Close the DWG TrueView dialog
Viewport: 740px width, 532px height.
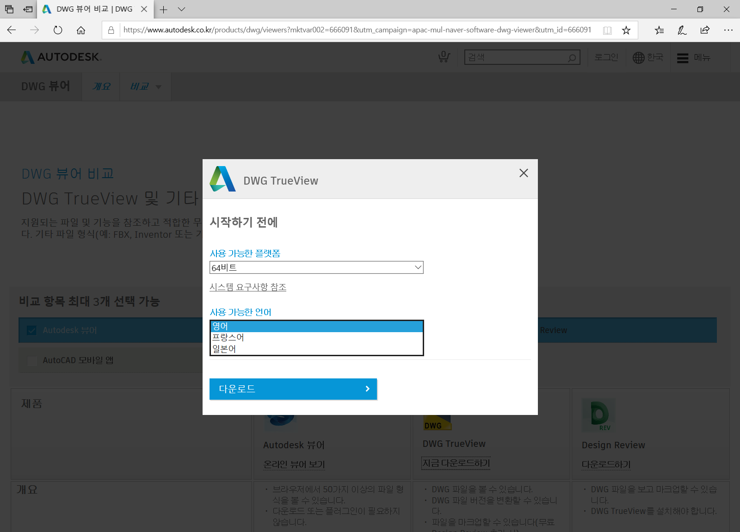[524, 173]
